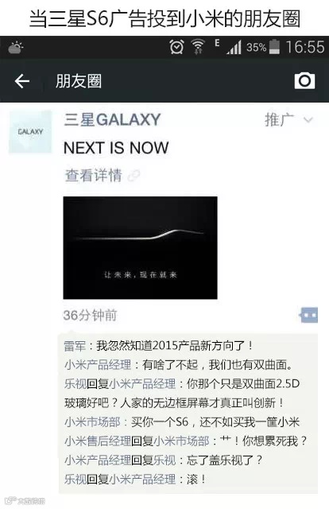The height and width of the screenshot is (509, 329).
Task: Tap the alarm clock status icon
Action: [177, 47]
